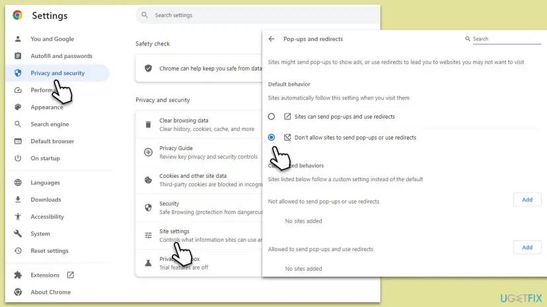
Task: Click the Extensions external-link icon
Action: coord(71,275)
